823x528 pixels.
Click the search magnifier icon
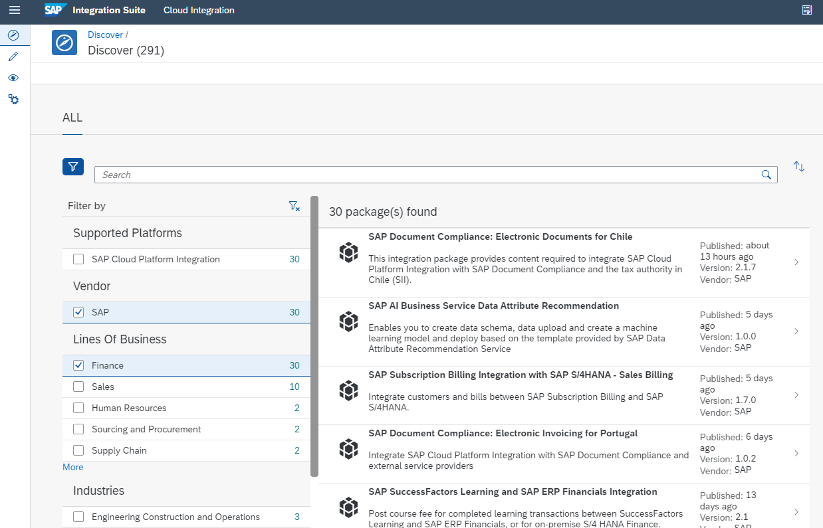[766, 175]
